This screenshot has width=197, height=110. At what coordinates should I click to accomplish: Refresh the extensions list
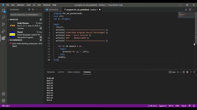pos(33,9)
